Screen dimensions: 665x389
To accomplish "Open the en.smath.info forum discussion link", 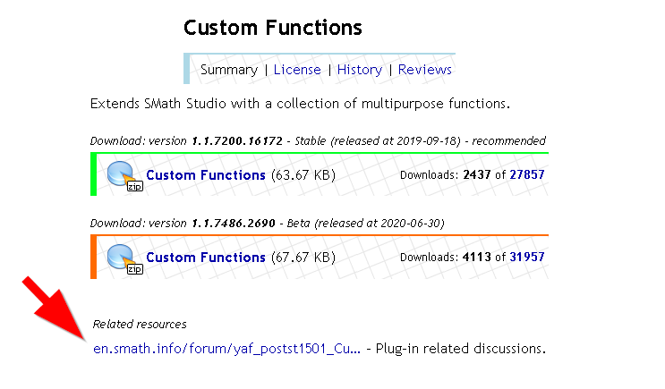I will [226, 349].
